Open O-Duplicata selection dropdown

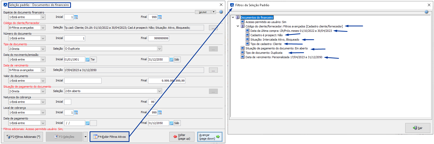[160, 49]
